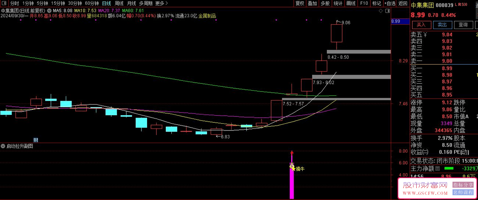
Task: Switch to the 日线 daily chart
Action: pos(106,3)
